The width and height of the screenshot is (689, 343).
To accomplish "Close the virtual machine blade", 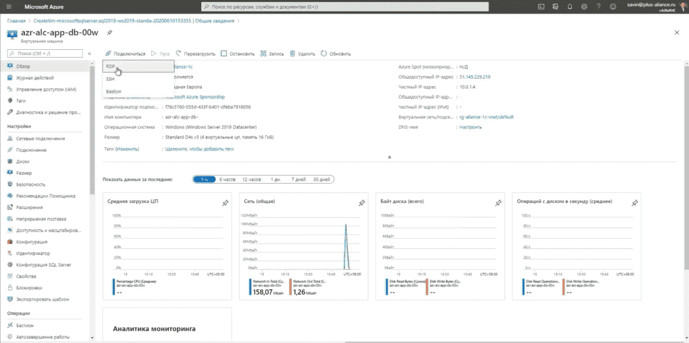I will [677, 33].
